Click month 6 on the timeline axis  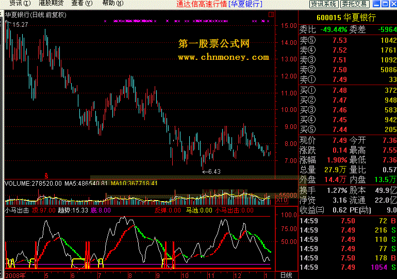pos(73,275)
